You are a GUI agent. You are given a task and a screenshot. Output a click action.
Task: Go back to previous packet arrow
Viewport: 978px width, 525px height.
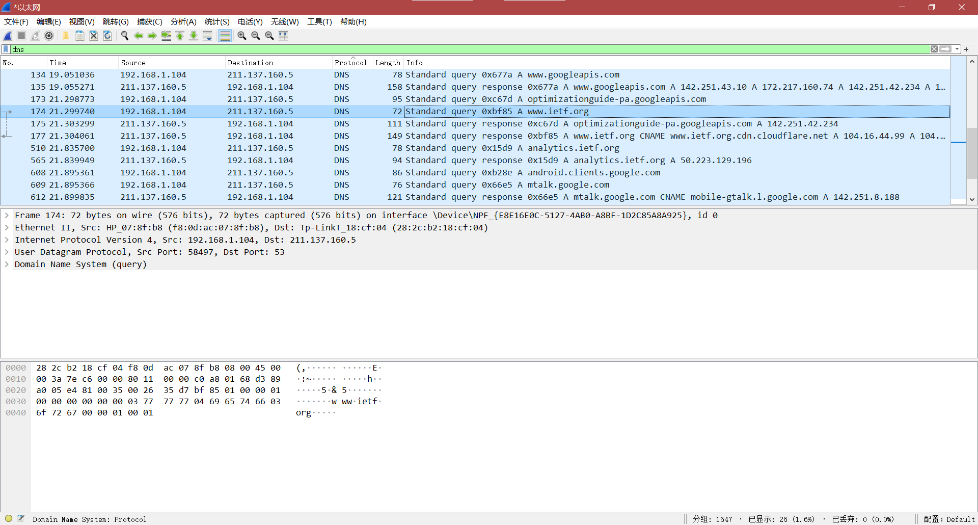point(139,36)
